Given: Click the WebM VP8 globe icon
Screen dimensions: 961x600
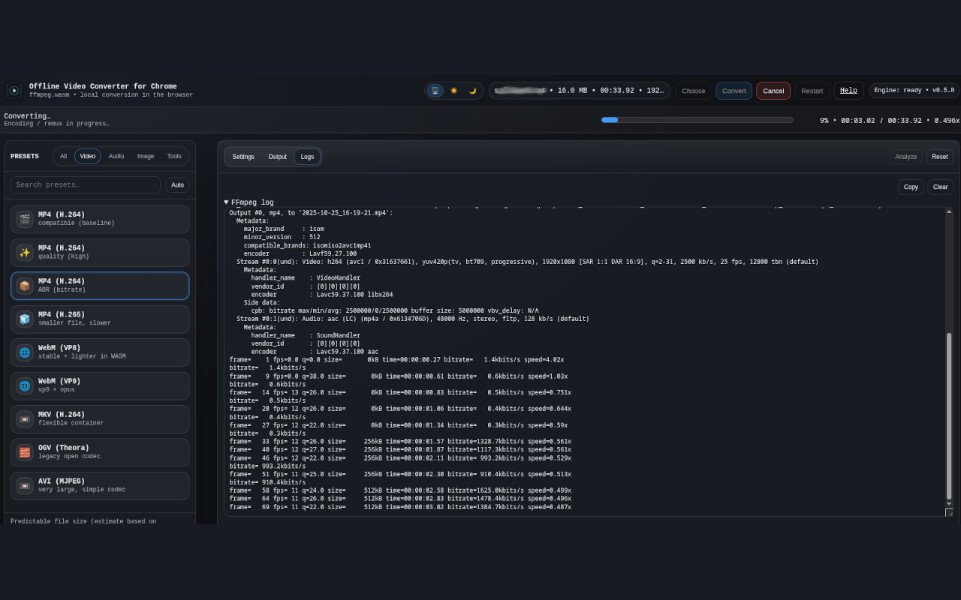Looking at the screenshot, I should (25, 352).
